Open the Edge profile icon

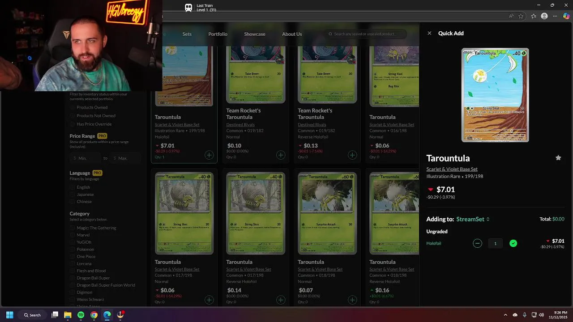[x=544, y=16]
